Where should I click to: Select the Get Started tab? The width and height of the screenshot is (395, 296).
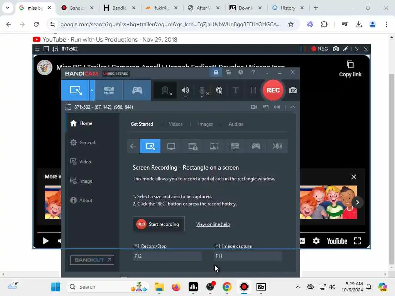(x=142, y=124)
